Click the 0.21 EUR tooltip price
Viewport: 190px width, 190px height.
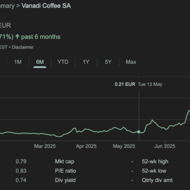[125, 84]
